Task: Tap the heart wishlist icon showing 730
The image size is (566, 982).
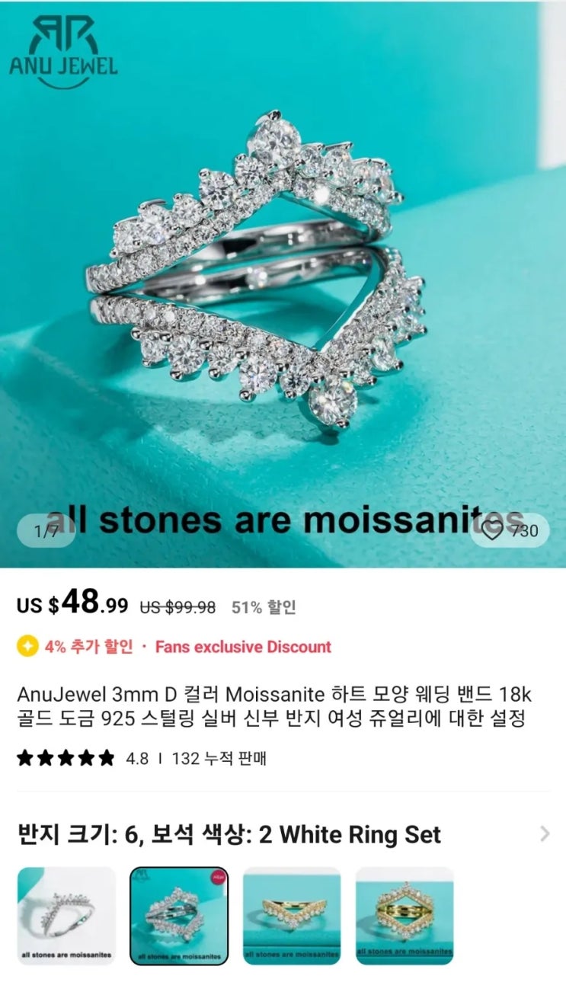Action: [510, 530]
